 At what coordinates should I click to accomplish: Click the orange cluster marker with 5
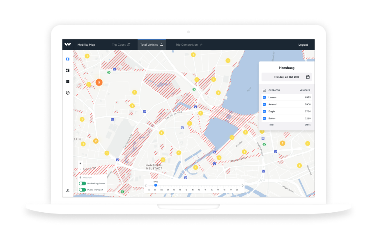(x=99, y=82)
